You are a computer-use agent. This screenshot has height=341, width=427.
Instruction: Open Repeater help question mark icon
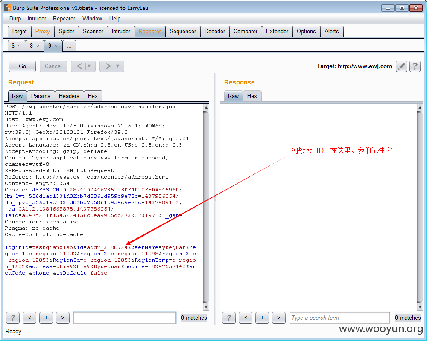click(x=415, y=66)
